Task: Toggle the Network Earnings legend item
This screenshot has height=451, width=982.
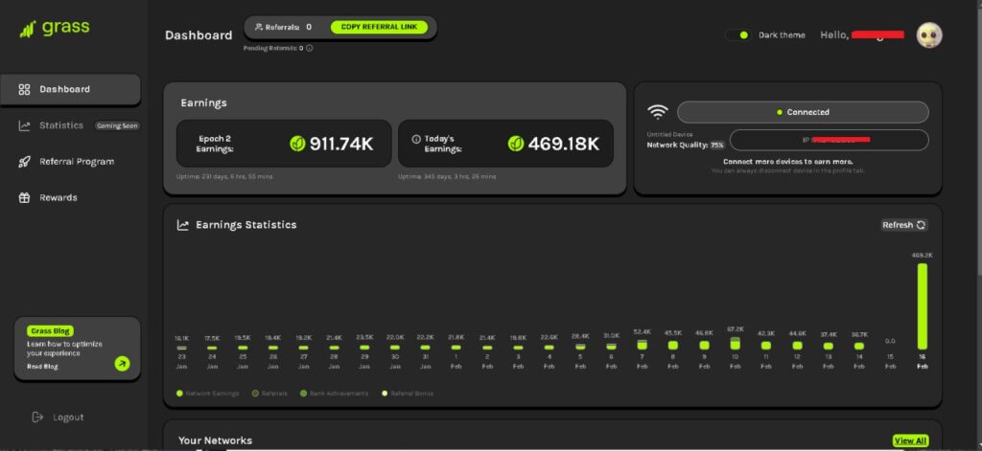Action: (208, 394)
